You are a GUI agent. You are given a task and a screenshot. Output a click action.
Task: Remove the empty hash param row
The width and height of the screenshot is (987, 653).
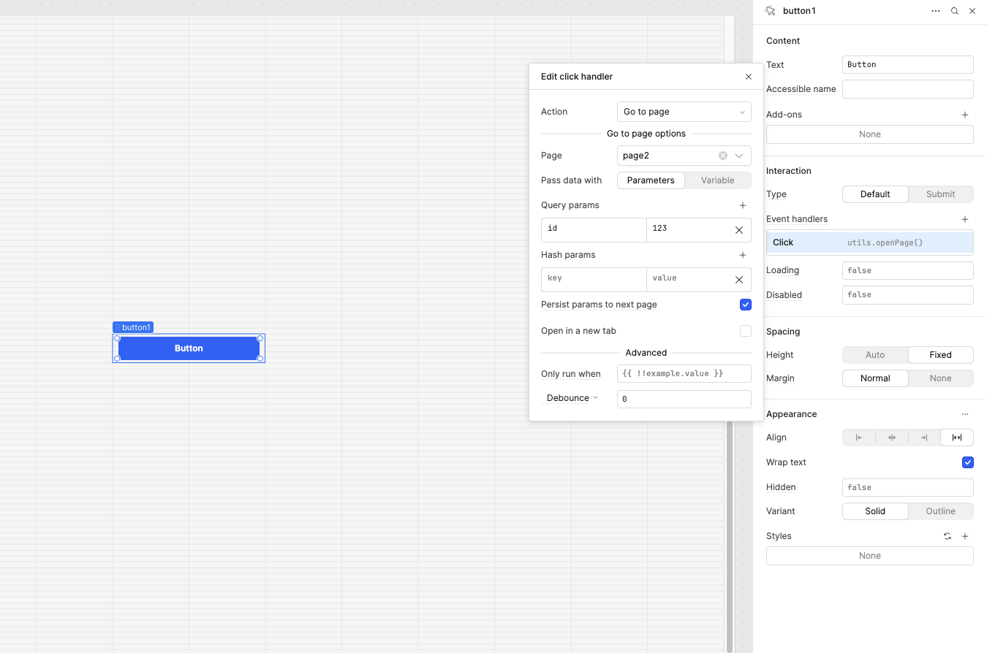[739, 280]
